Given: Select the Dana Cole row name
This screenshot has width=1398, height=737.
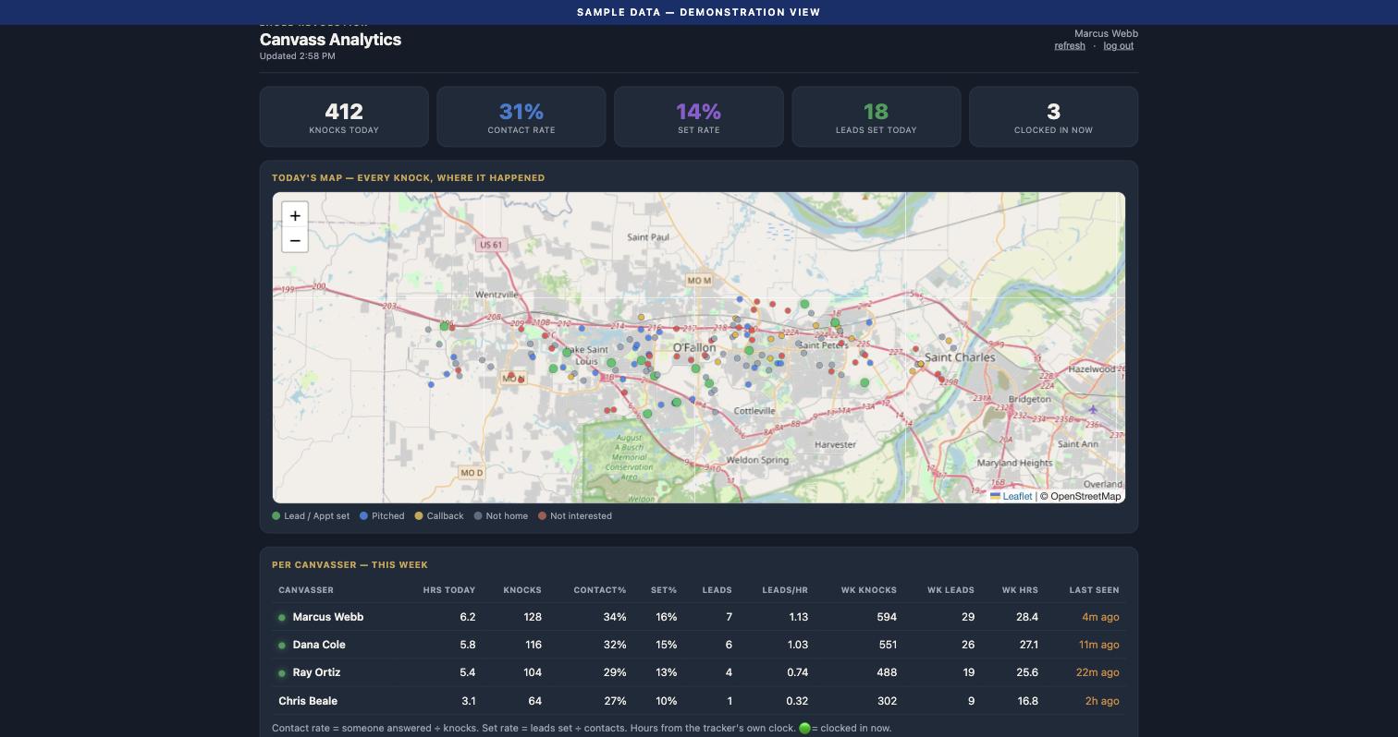Looking at the screenshot, I should coord(319,645).
